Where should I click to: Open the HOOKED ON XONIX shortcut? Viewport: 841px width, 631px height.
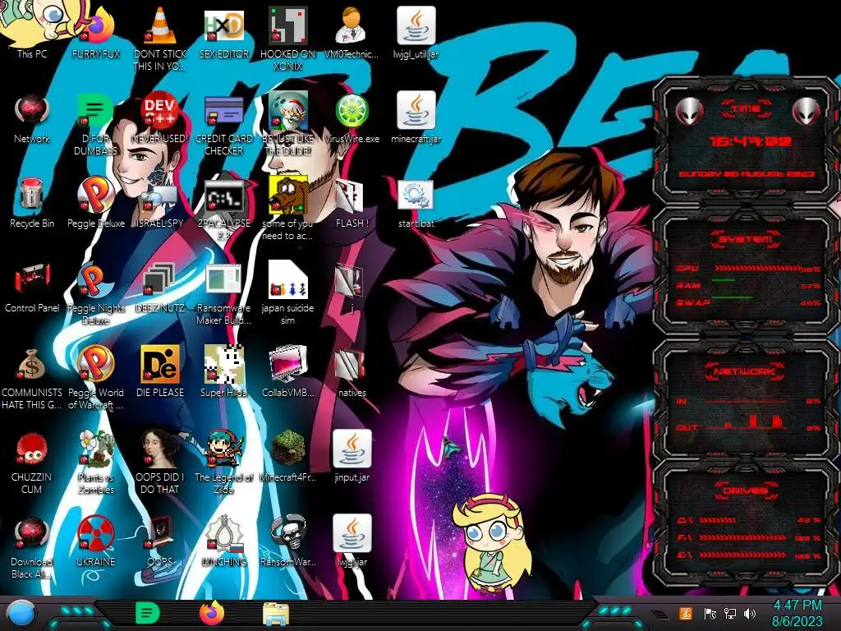click(288, 25)
